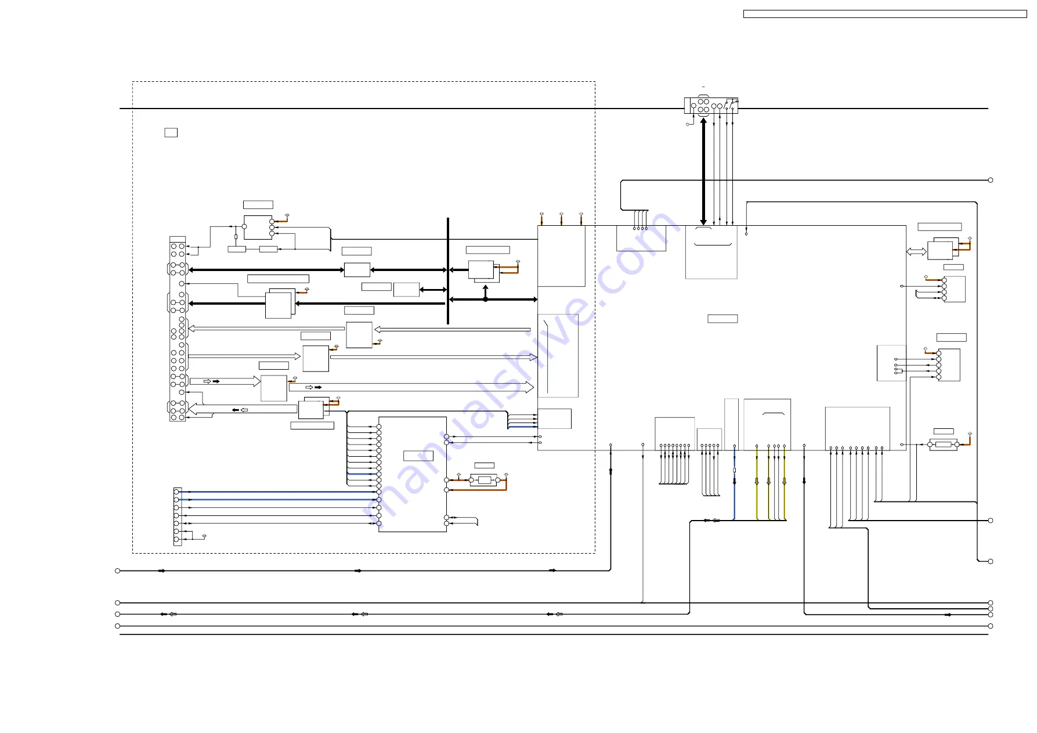Select the single blue vertical wire below the large block

click(735, 484)
